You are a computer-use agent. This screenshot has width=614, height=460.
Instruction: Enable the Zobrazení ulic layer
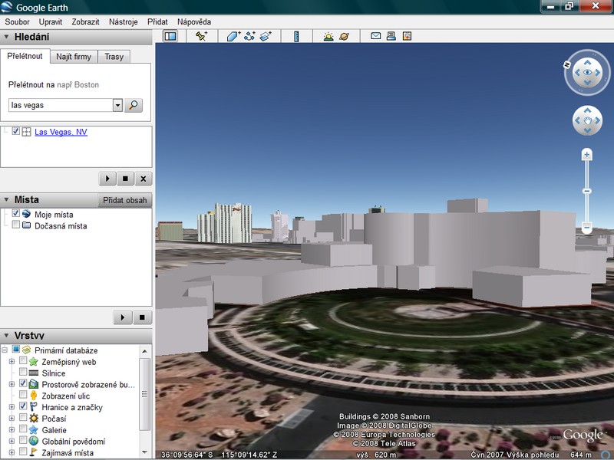23,394
